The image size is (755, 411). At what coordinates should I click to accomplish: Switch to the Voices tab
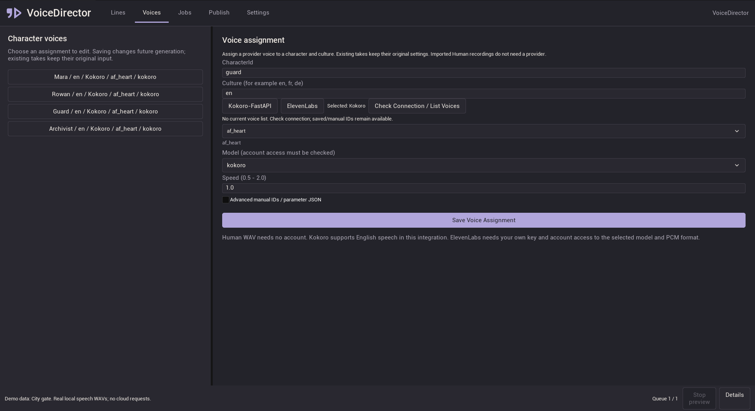152,13
